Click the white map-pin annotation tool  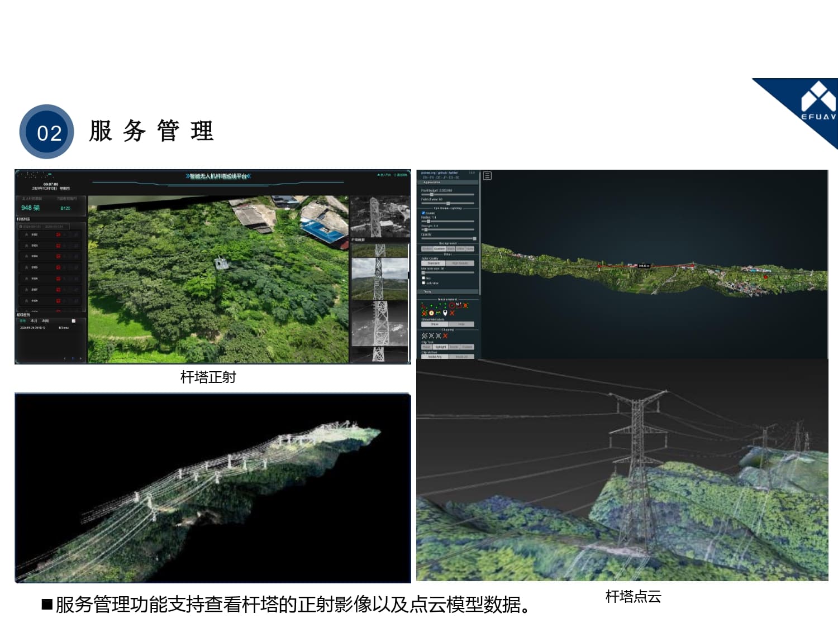click(445, 313)
